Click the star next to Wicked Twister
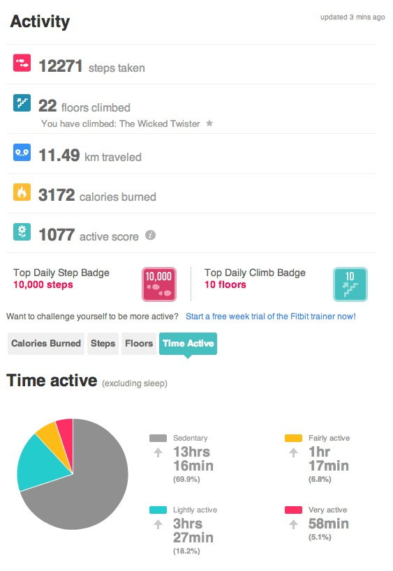Viewport: 393px width, 571px height. [x=209, y=123]
